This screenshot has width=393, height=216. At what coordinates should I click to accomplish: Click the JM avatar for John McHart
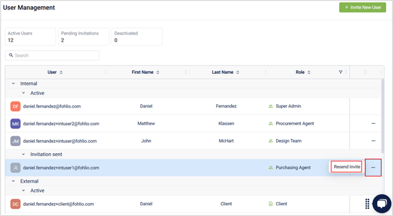(x=15, y=141)
